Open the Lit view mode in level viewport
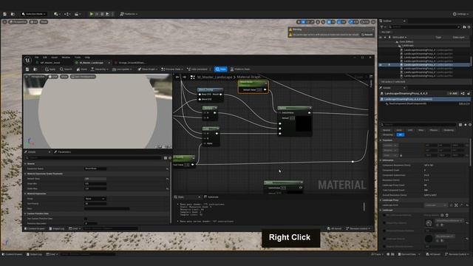The height and width of the screenshot is (266, 473). coord(33,22)
